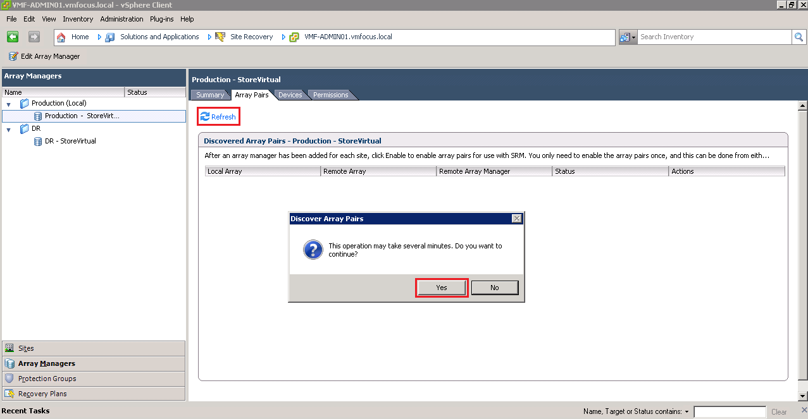808x419 pixels.
Task: Click the Refresh array pairs icon
Action: point(205,117)
